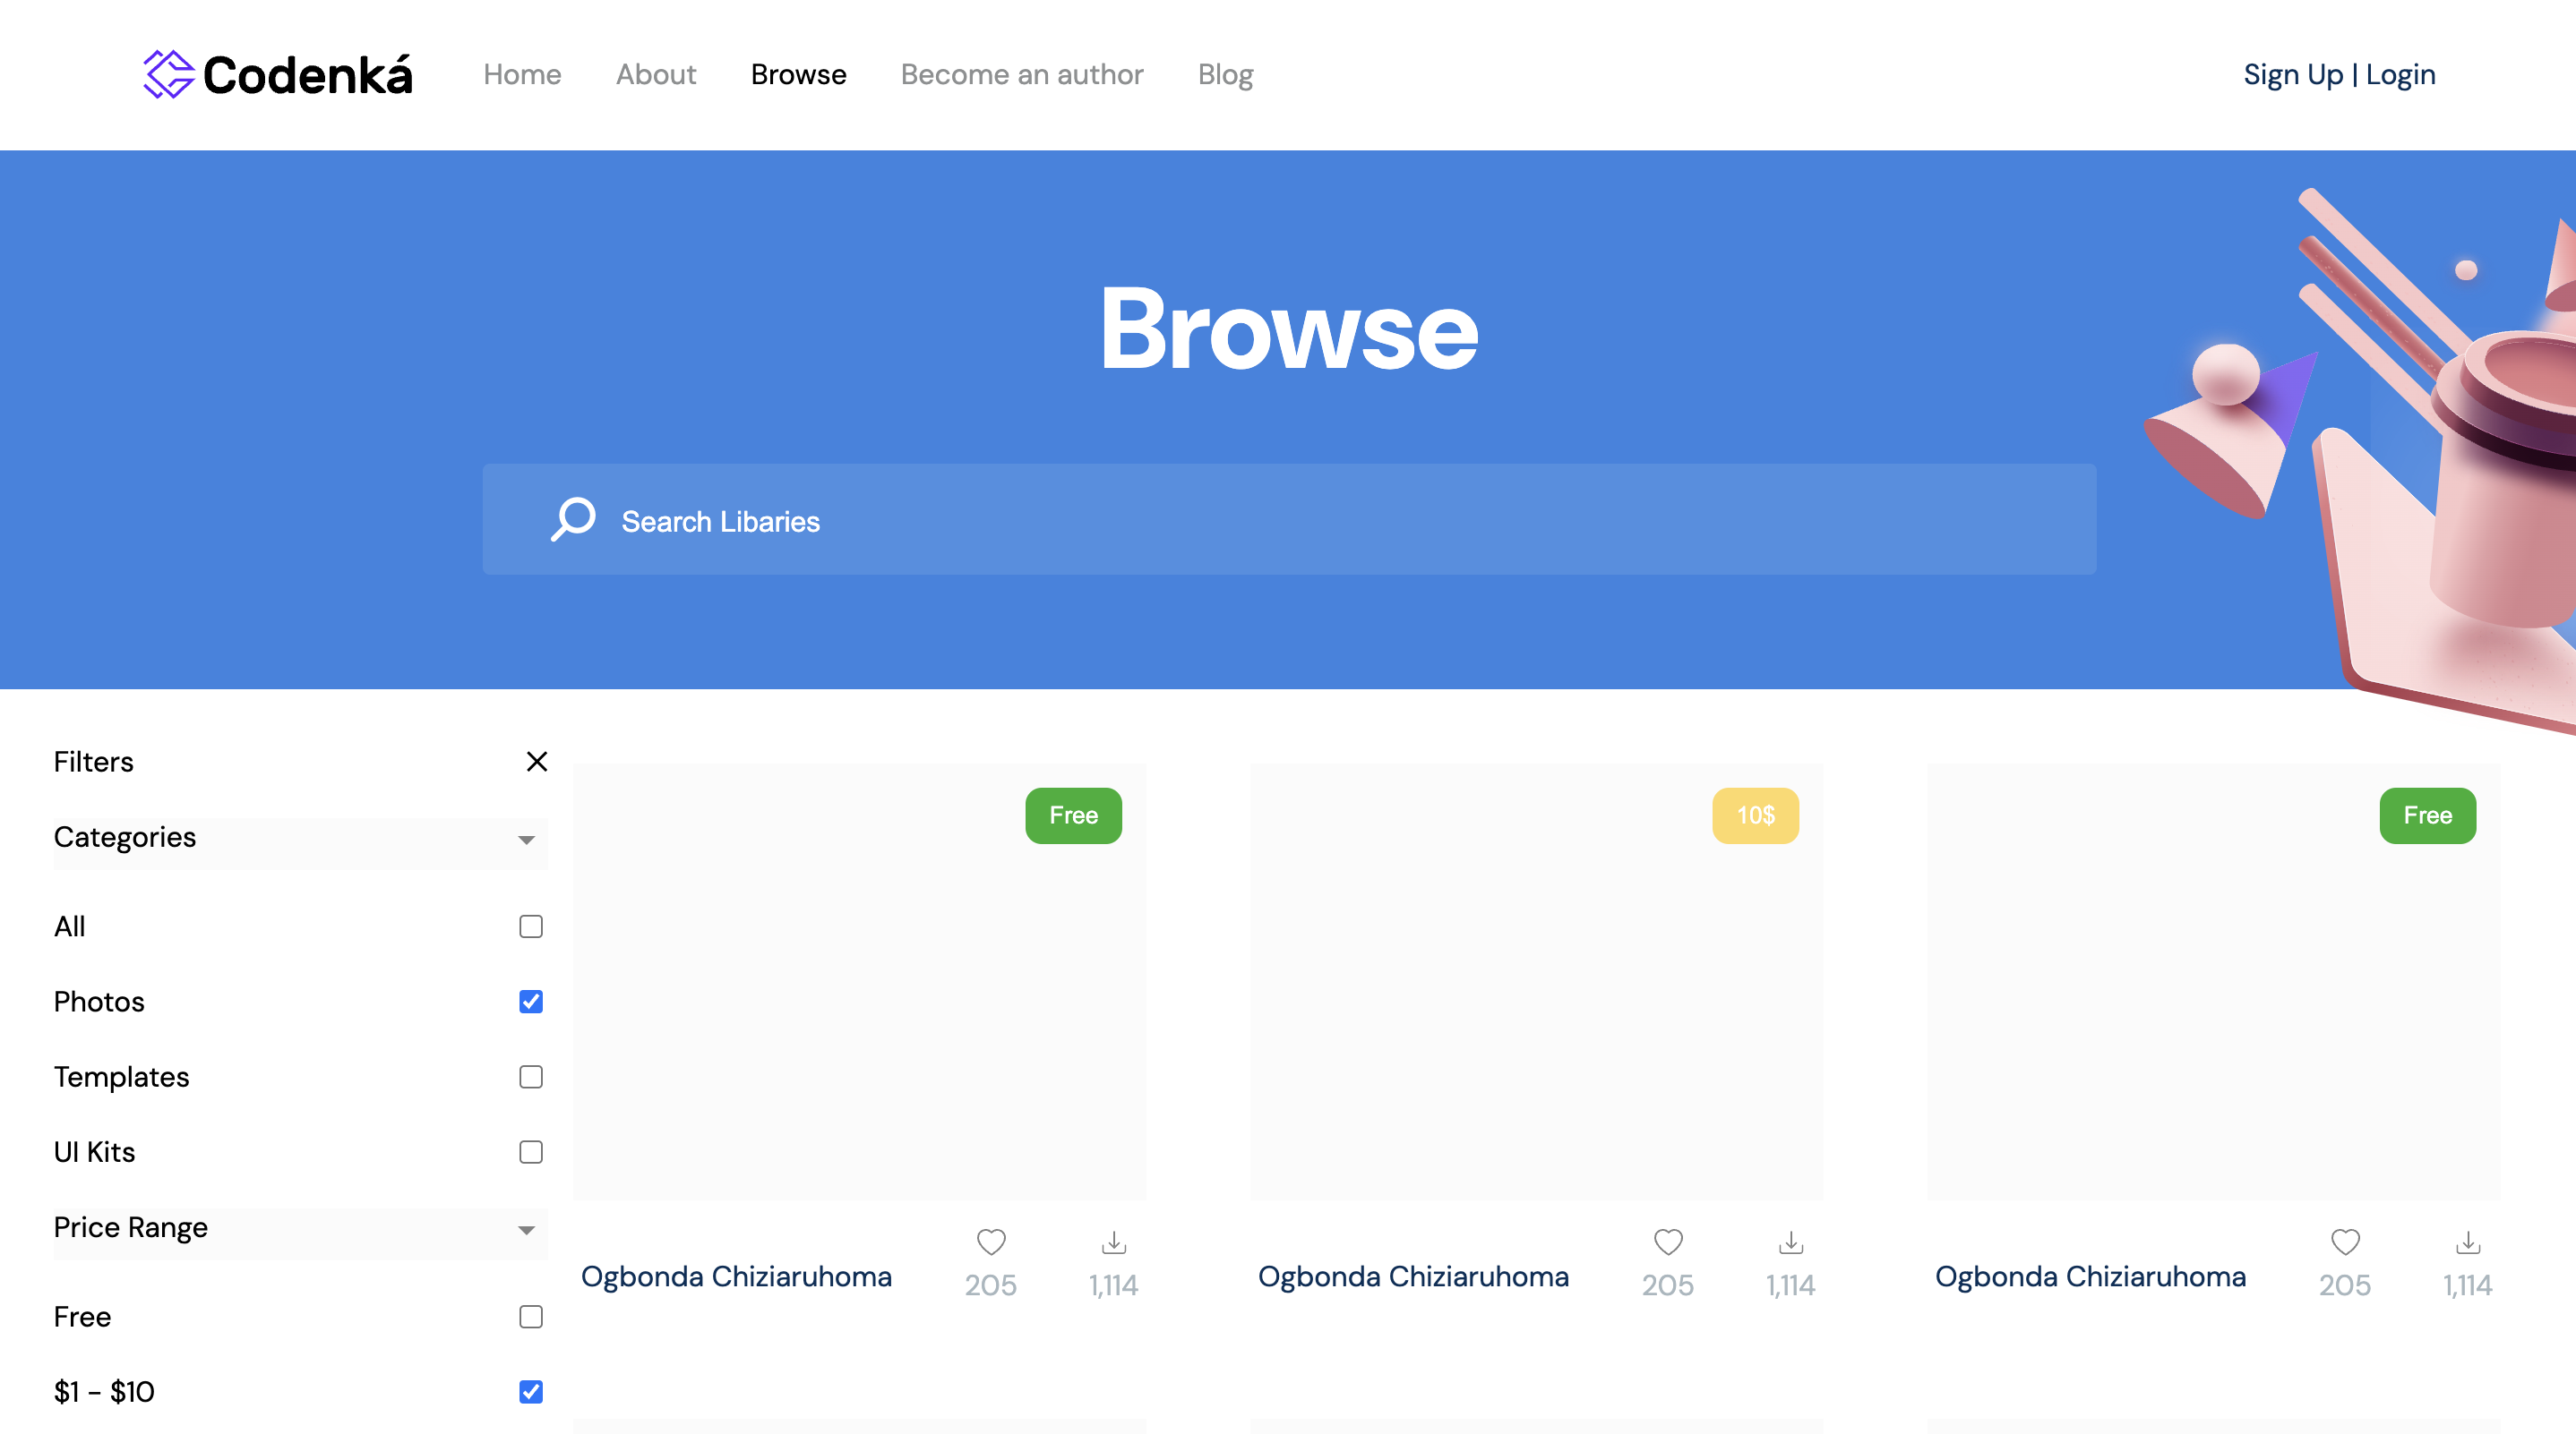Open the About menu item
2576x1434 pixels.
pos(655,75)
